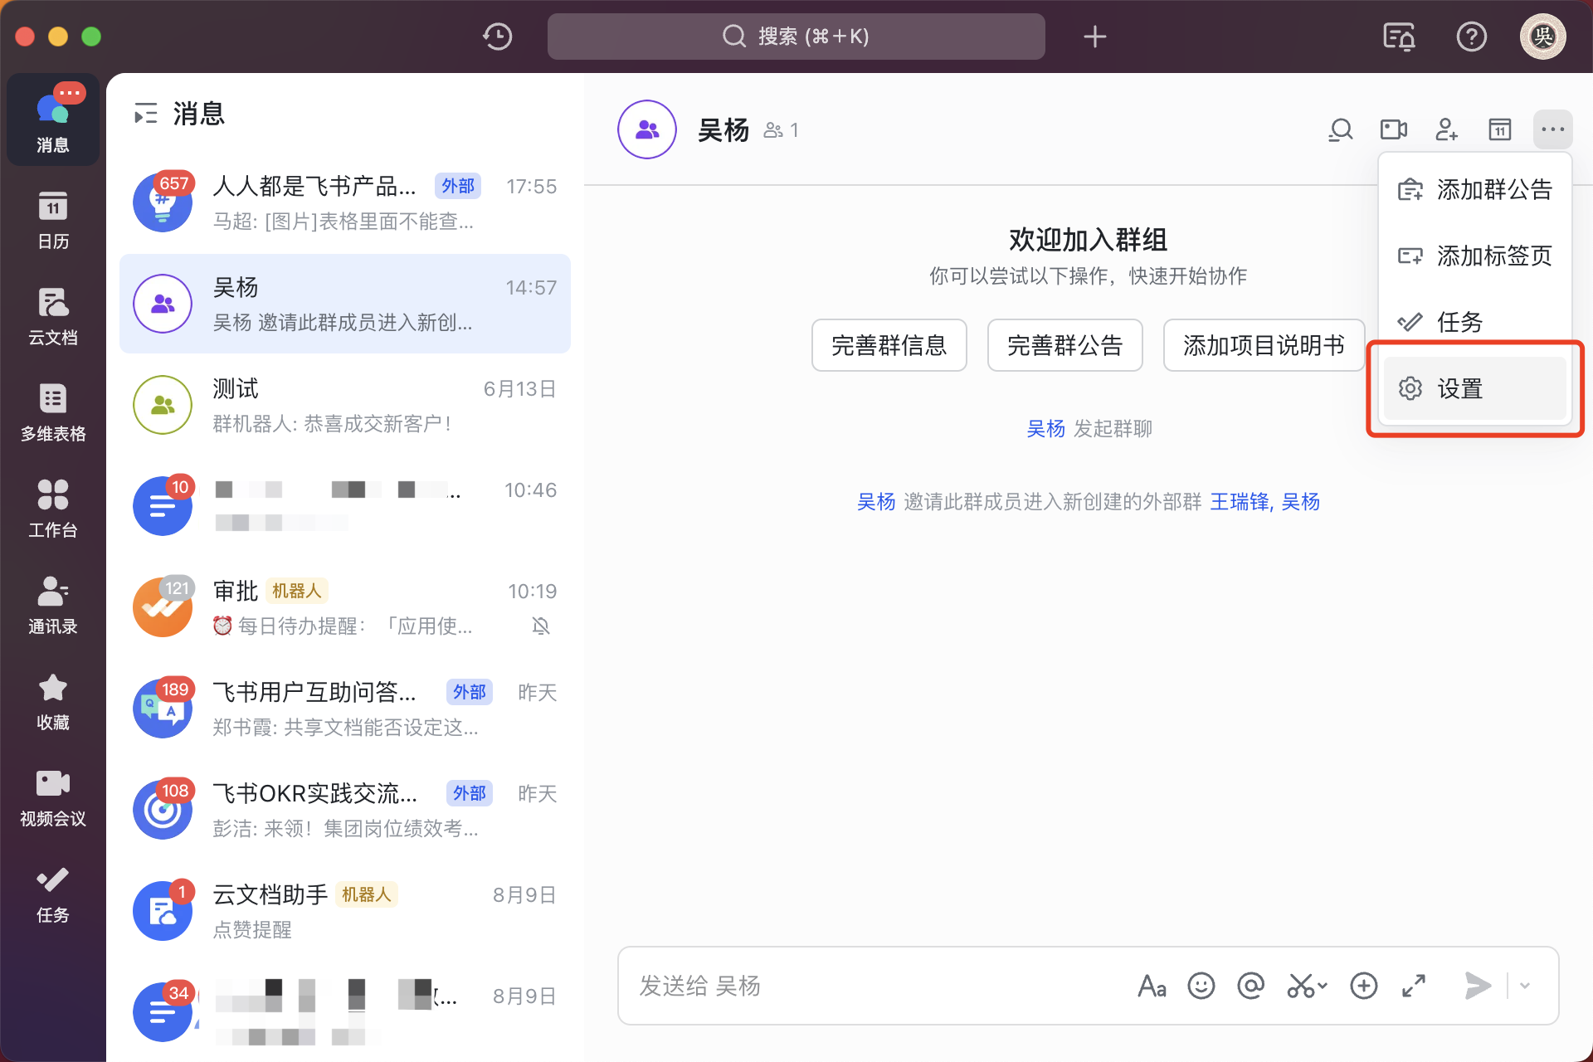
Task: Search within the 吴杨 chat
Action: click(1341, 129)
